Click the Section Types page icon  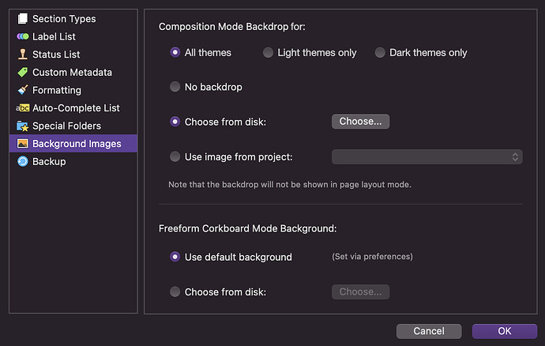[23, 19]
